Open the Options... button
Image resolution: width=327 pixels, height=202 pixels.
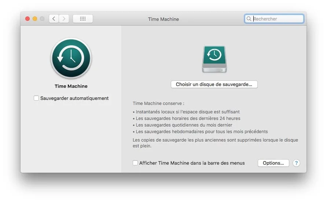(x=273, y=163)
